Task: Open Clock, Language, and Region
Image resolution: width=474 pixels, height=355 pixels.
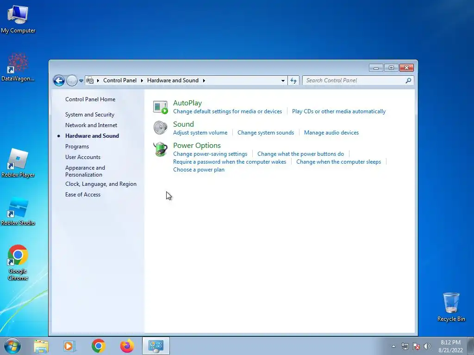Action: tap(100, 184)
